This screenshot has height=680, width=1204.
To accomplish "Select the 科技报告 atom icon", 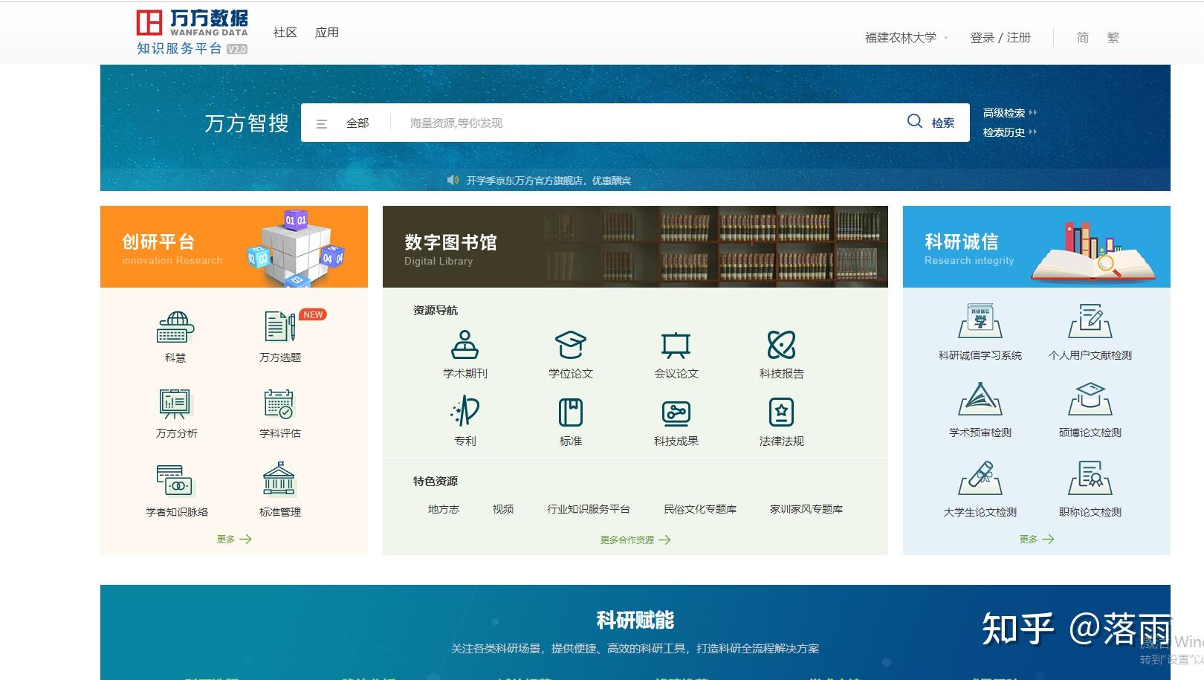I will click(x=782, y=345).
